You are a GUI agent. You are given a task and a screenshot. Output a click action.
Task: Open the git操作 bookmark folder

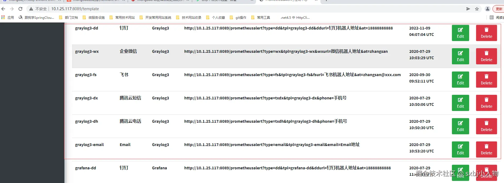238,17
